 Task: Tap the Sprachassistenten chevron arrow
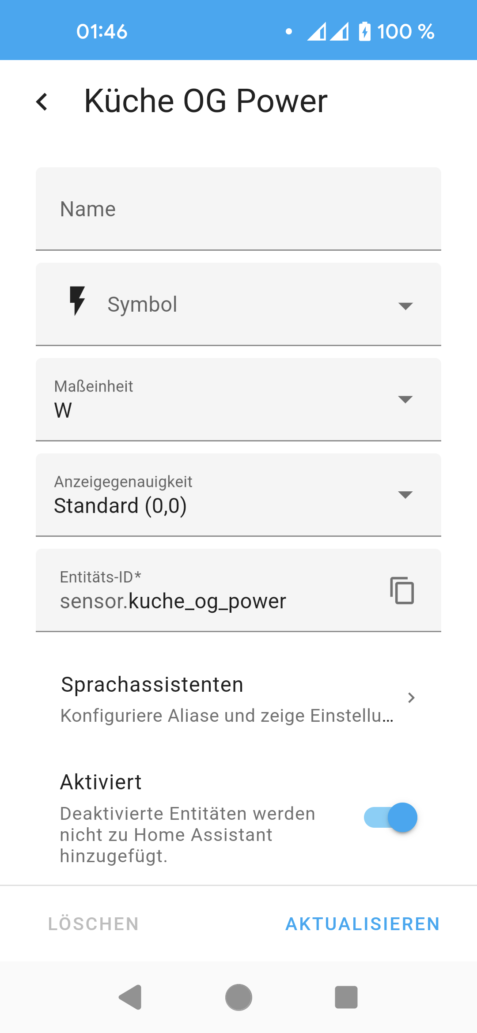click(411, 697)
